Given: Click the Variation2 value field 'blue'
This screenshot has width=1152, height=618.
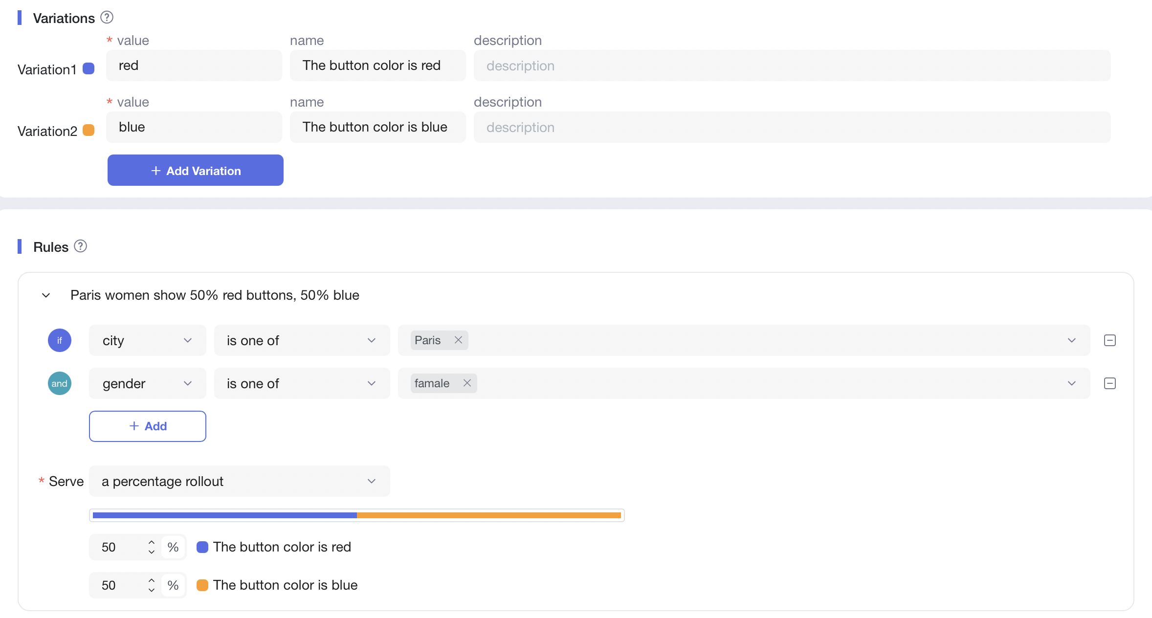Looking at the screenshot, I should point(194,127).
